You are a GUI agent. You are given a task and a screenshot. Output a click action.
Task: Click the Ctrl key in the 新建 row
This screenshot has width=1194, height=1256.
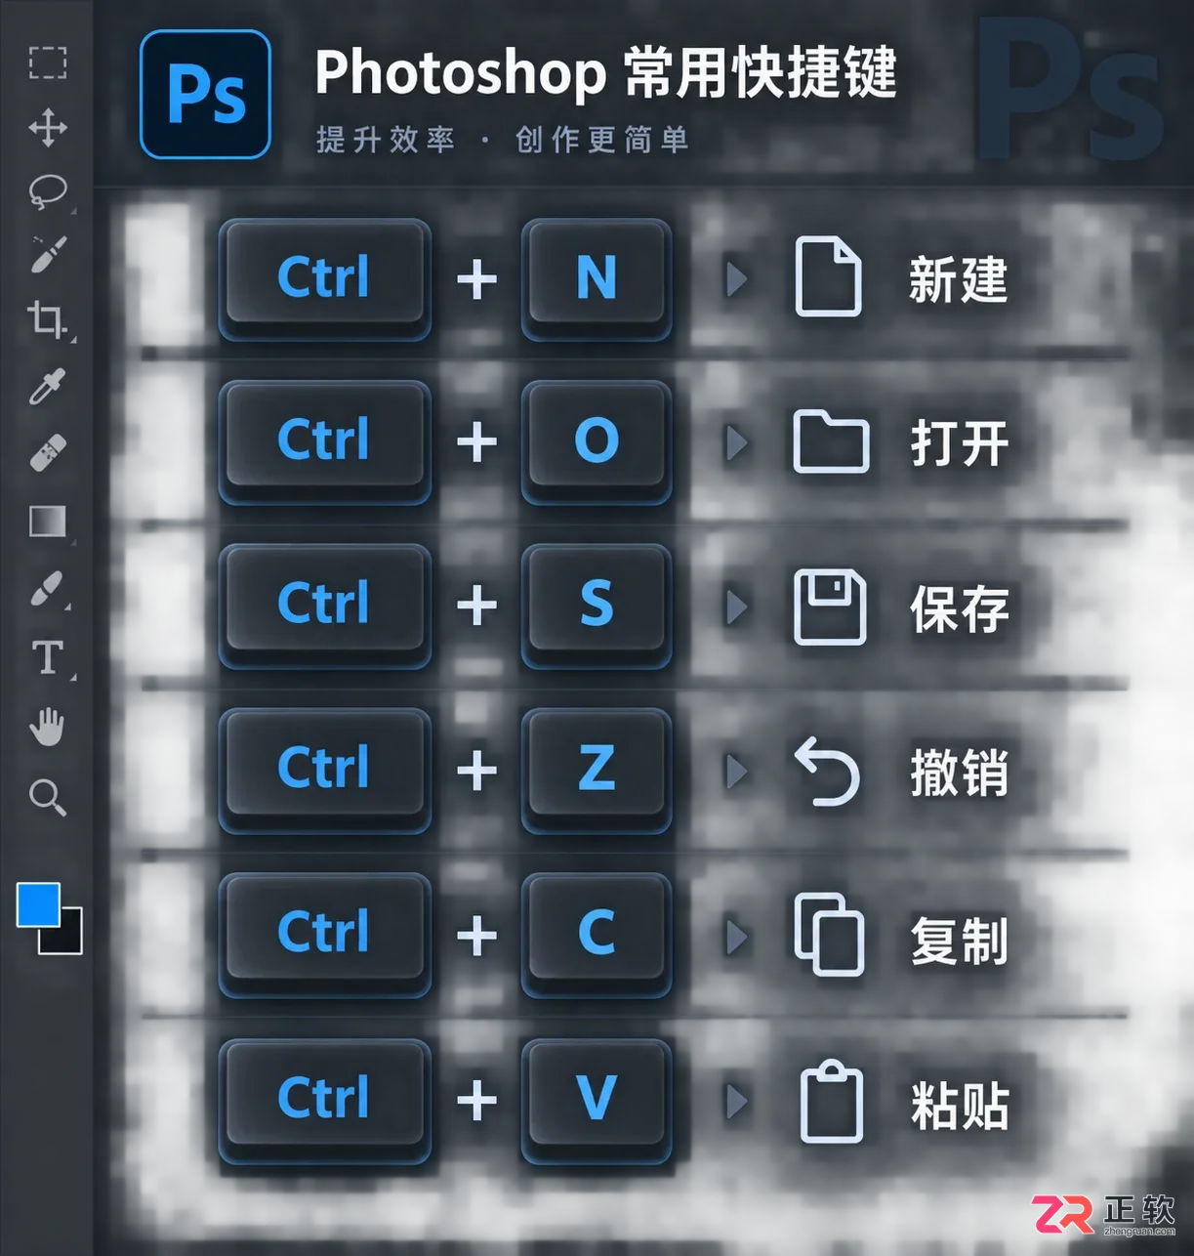324,279
